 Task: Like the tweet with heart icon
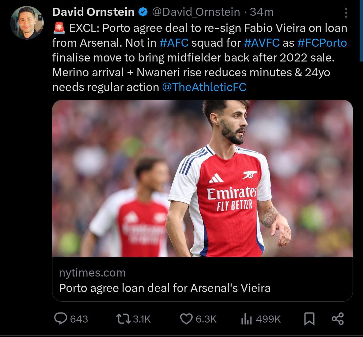tap(186, 318)
